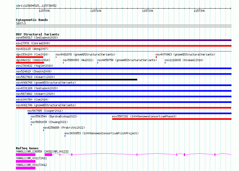Screen dimensions: 239x171
Task: Select the purple nsv6549317 variant bar
Action: click(x=124, y=40)
